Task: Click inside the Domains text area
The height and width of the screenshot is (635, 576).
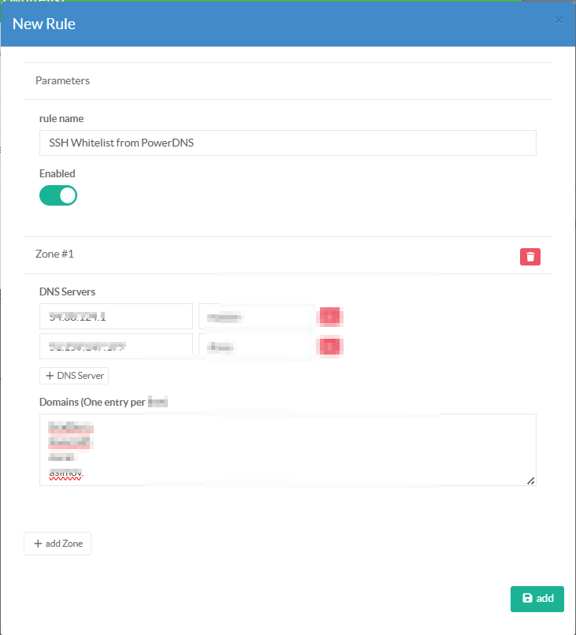Action: click(x=288, y=449)
